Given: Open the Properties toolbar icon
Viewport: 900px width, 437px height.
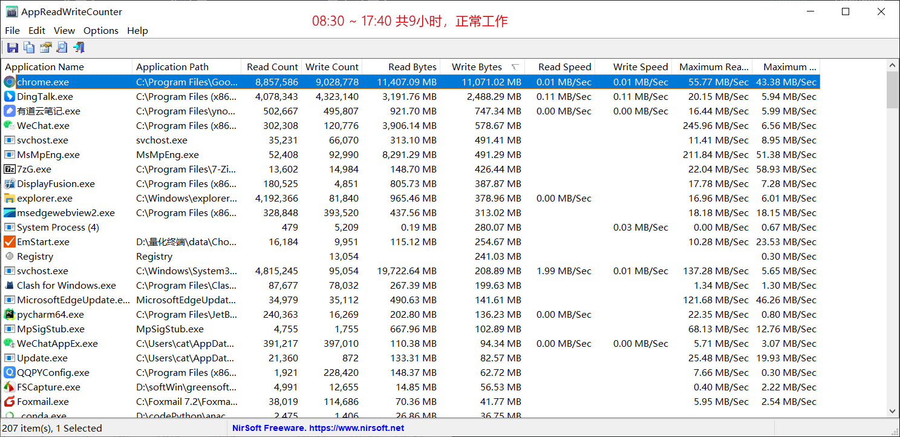Looking at the screenshot, I should click(x=45, y=47).
